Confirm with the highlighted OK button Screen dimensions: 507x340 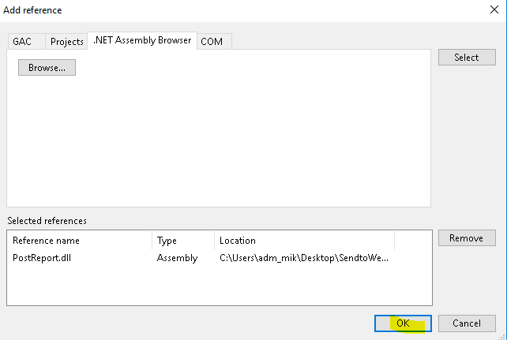403,323
